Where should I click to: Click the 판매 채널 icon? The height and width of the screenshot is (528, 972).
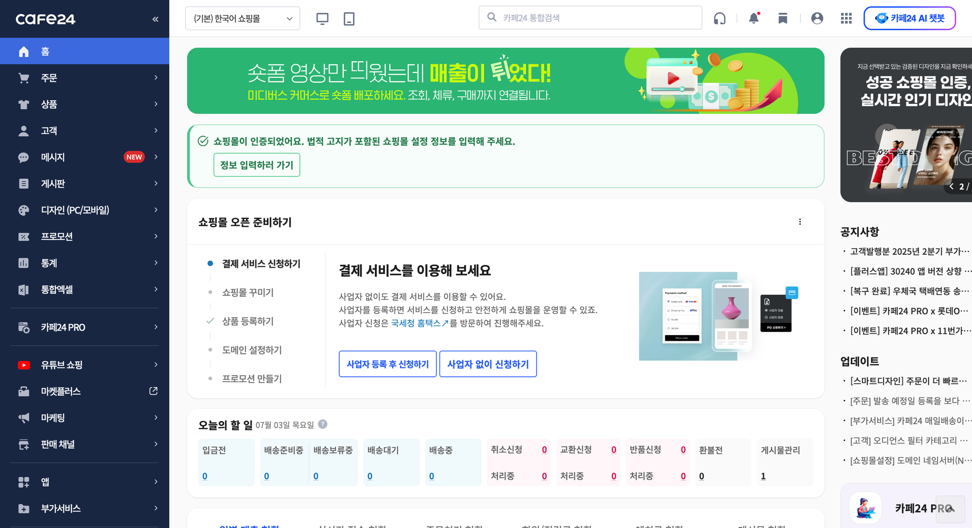click(x=24, y=444)
